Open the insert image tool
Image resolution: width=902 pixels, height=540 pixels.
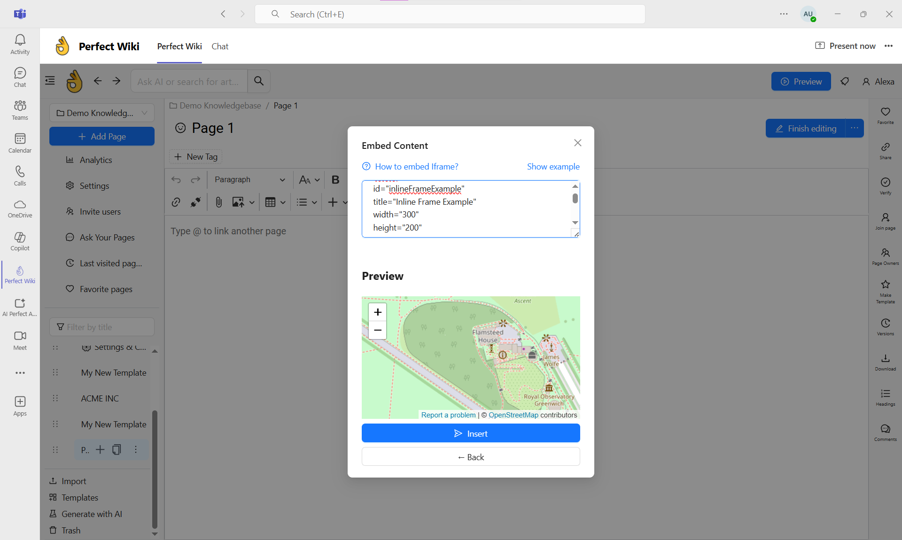[x=239, y=202]
